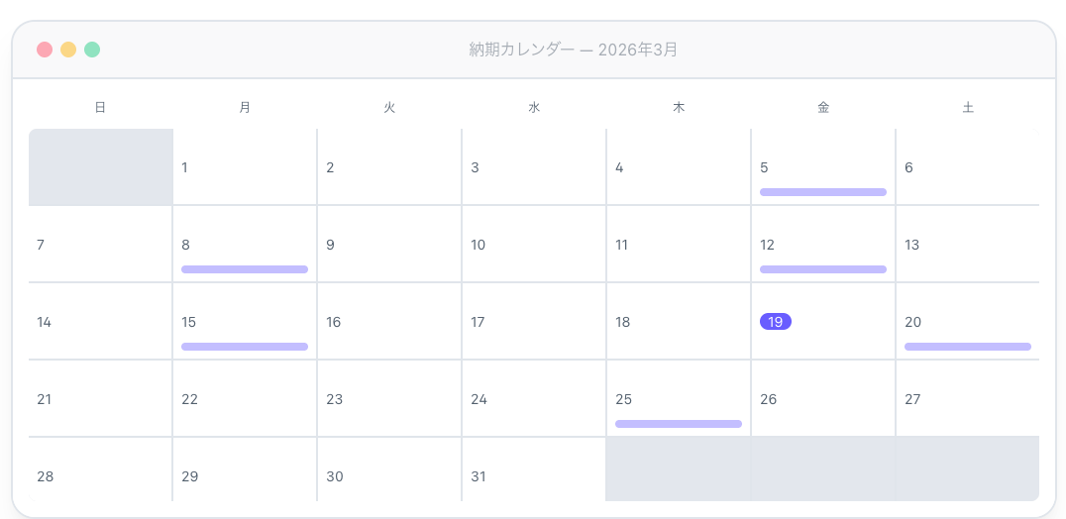Select the event bar on March 8

245,269
